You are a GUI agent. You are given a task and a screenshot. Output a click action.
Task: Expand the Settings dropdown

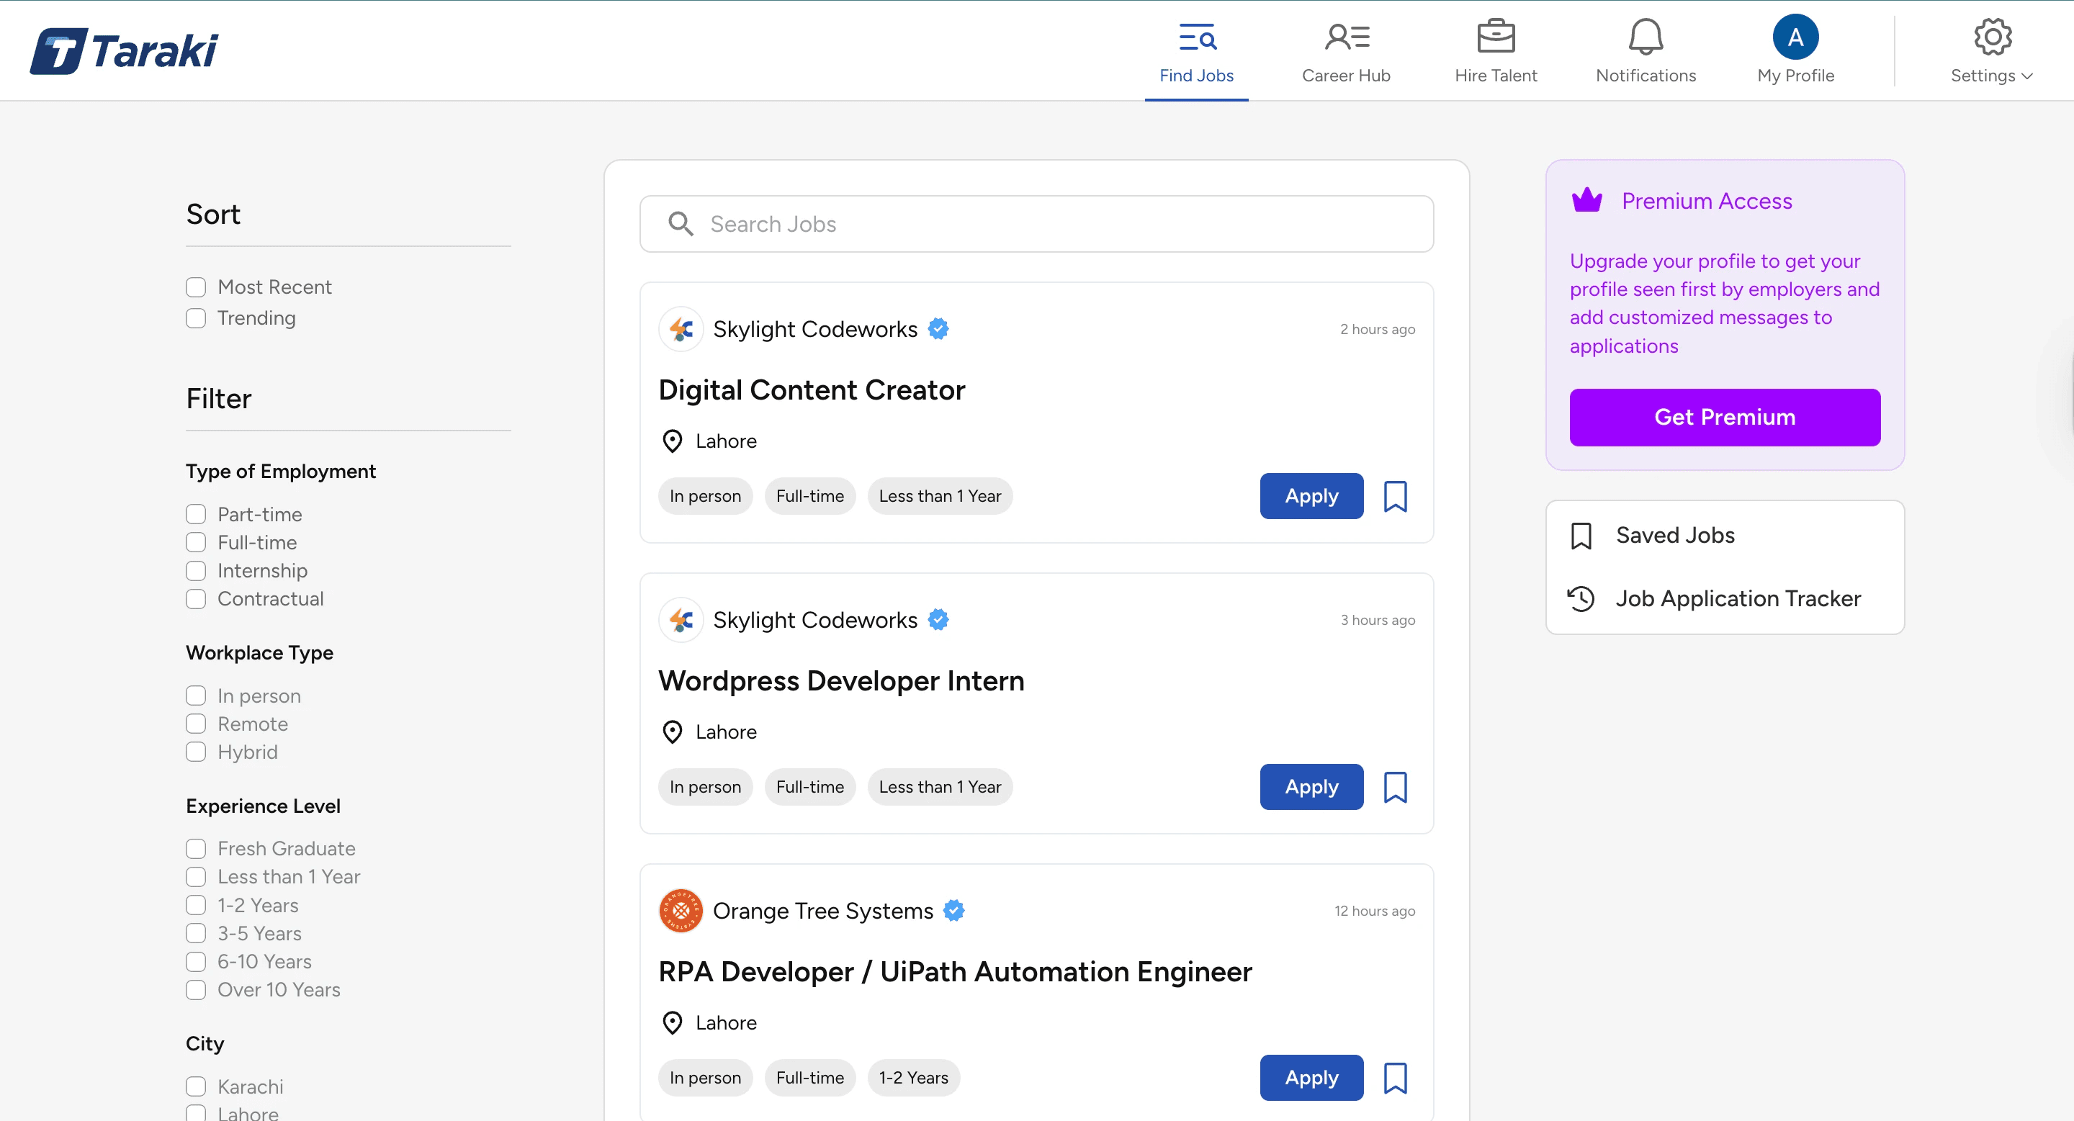(x=1991, y=76)
